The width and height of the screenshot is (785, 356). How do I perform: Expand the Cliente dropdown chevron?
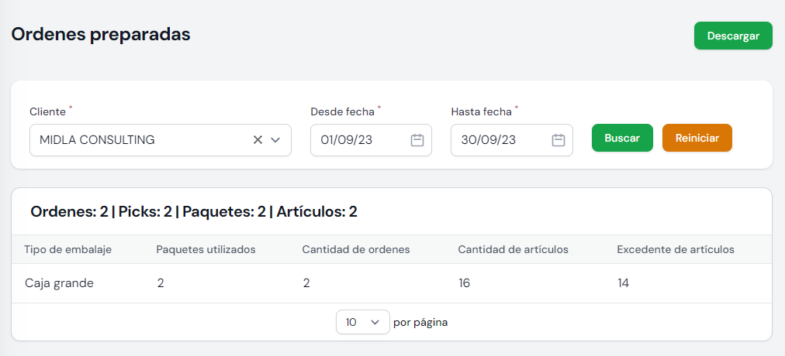coord(275,140)
